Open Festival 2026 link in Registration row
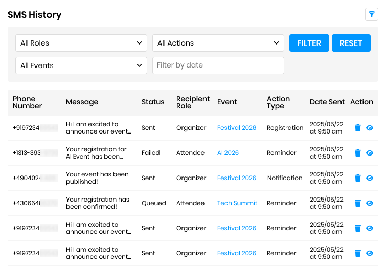The image size is (386, 266). tap(237, 128)
